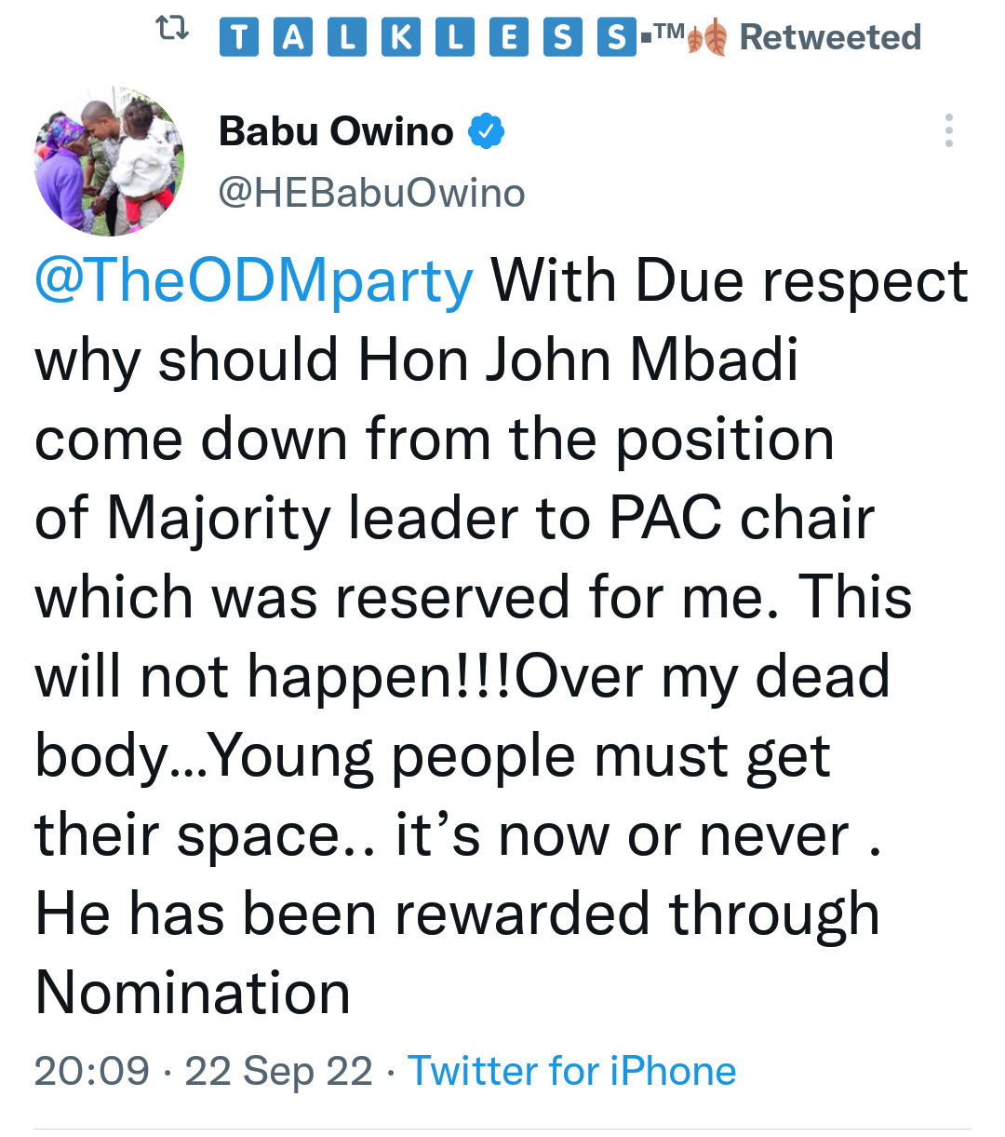The image size is (1005, 1137).
Task: Tap the "Retweeted" label
Action: (x=830, y=37)
